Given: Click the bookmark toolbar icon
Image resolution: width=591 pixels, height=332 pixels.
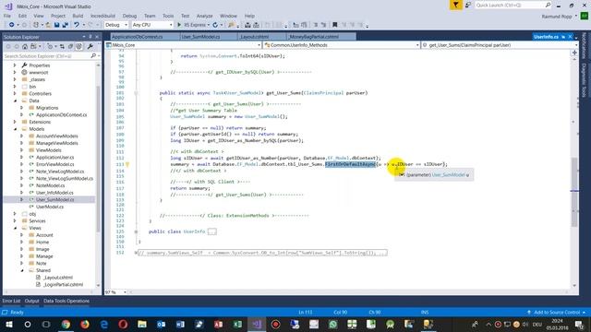Looking at the screenshot, I should click(334, 25).
